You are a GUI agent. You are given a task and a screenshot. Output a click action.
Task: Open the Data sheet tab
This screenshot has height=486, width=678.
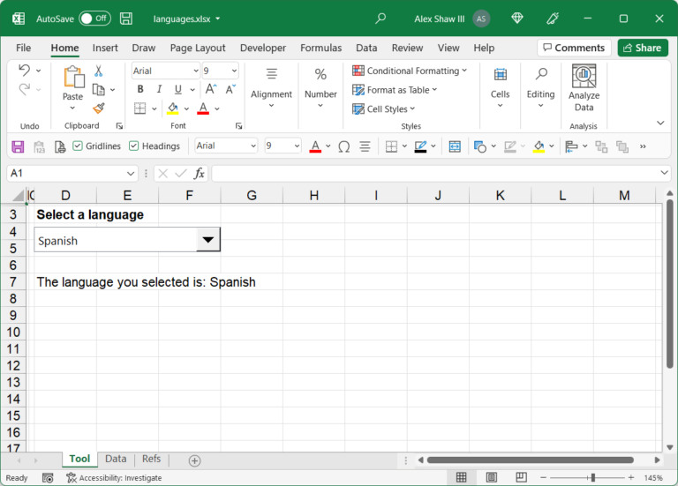tap(116, 459)
